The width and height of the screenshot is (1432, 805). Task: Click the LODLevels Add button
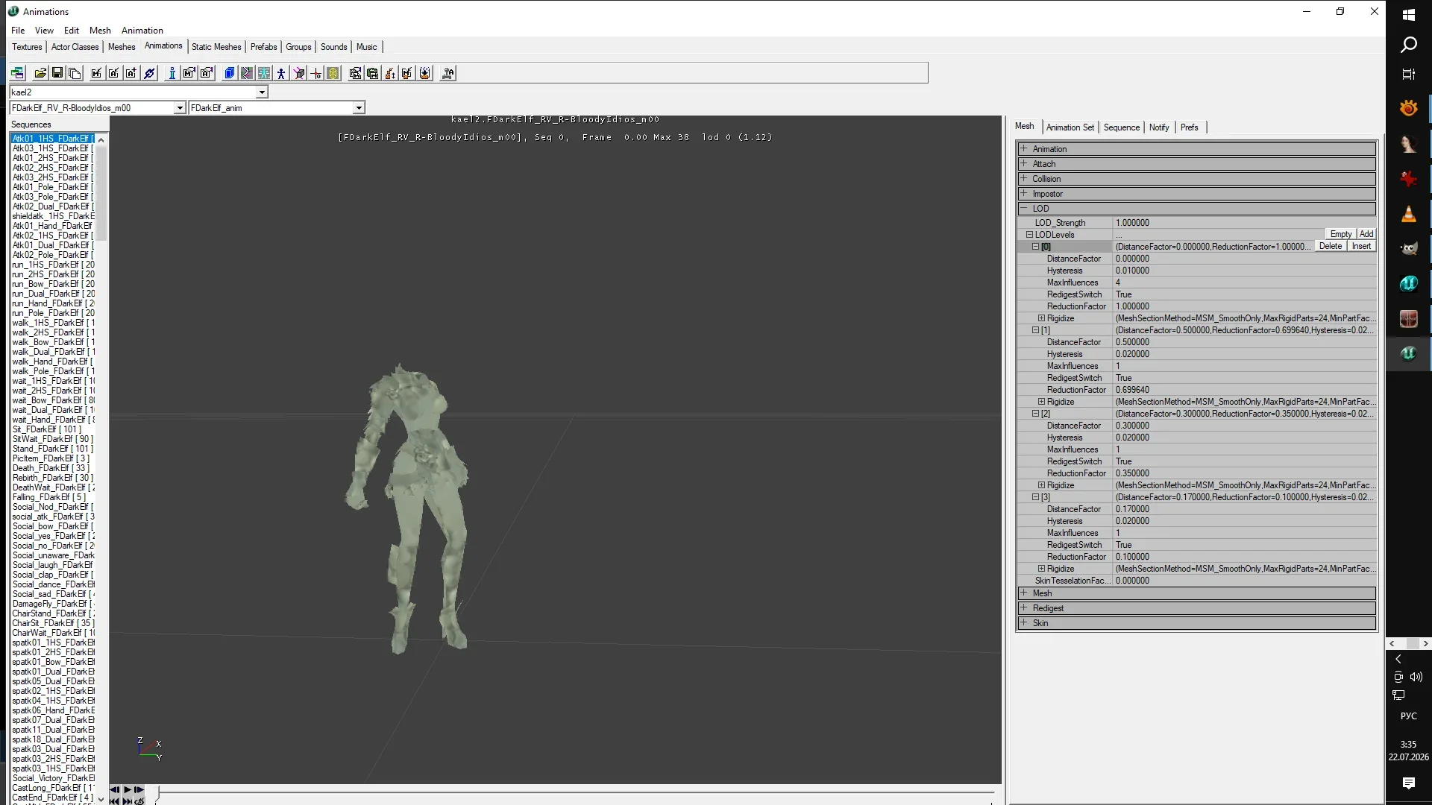[1366, 234]
